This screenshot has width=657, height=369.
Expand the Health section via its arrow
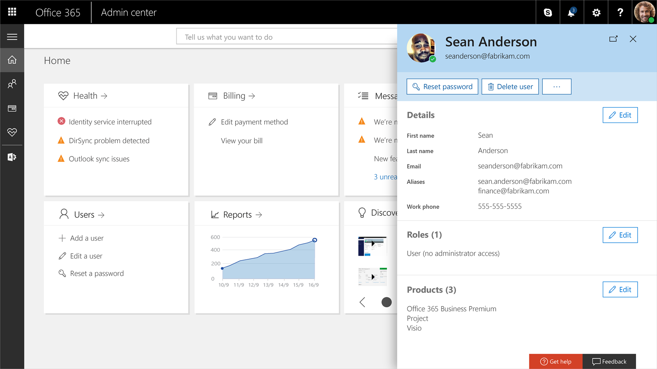click(x=104, y=96)
